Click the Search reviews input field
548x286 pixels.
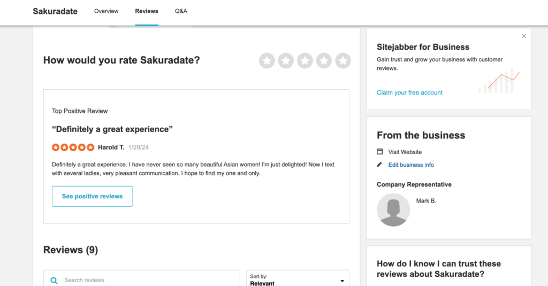(x=144, y=280)
